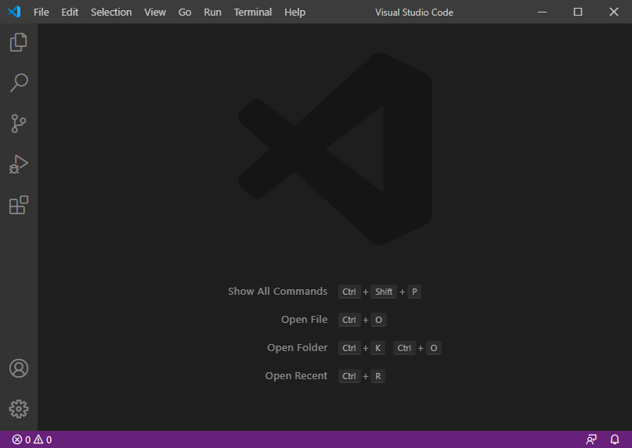Click the feedback icon in status bar

coord(591,439)
